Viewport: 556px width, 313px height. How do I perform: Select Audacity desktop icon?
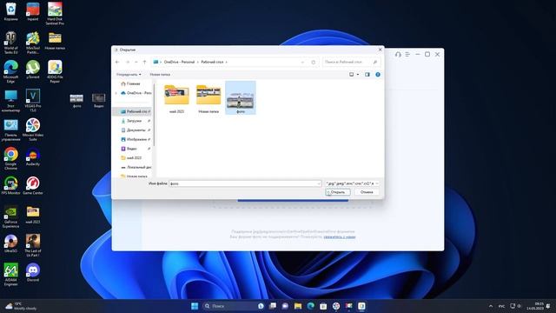tap(33, 156)
